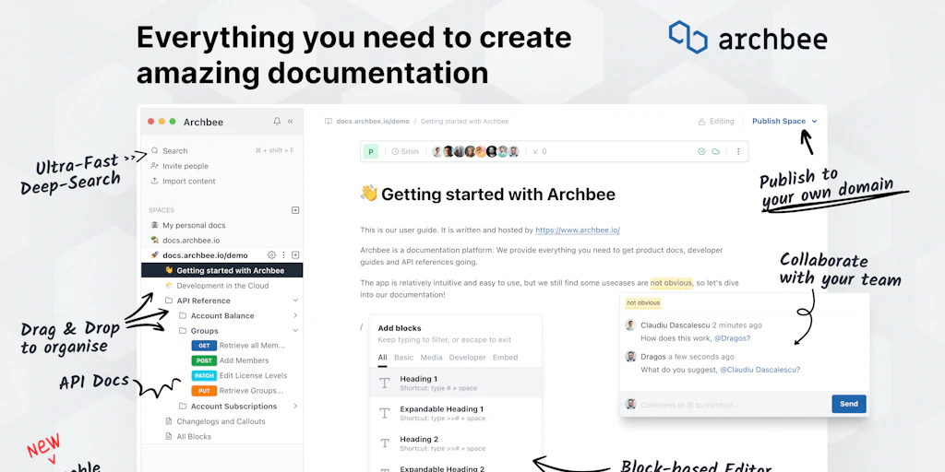Click the Heading 1 block T icon

click(385, 383)
